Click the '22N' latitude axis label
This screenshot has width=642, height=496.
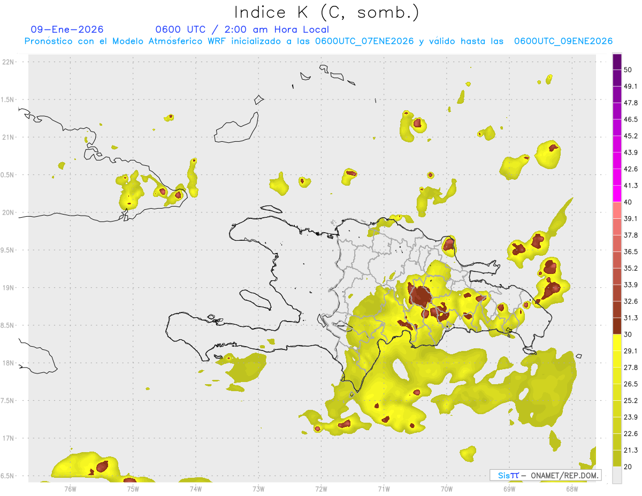(9, 62)
